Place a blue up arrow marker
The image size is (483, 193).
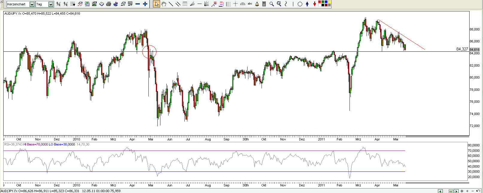tap(307, 4)
